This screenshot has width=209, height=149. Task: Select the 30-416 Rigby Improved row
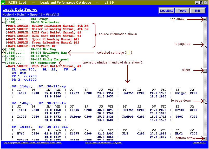tap(37, 59)
